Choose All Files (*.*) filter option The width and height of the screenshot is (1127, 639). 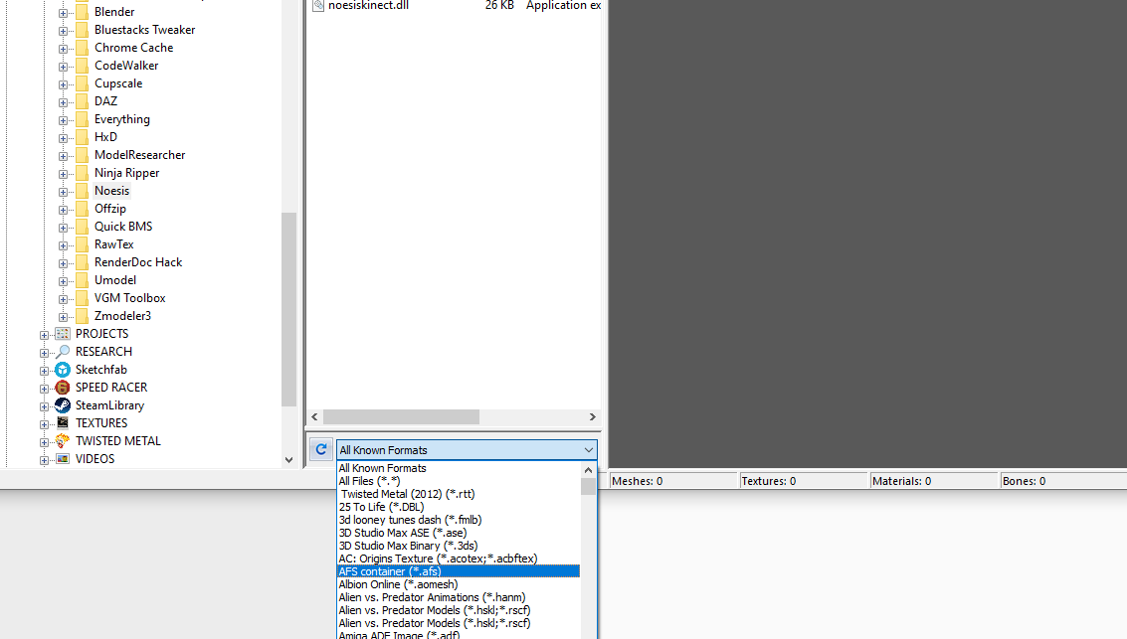pos(459,481)
